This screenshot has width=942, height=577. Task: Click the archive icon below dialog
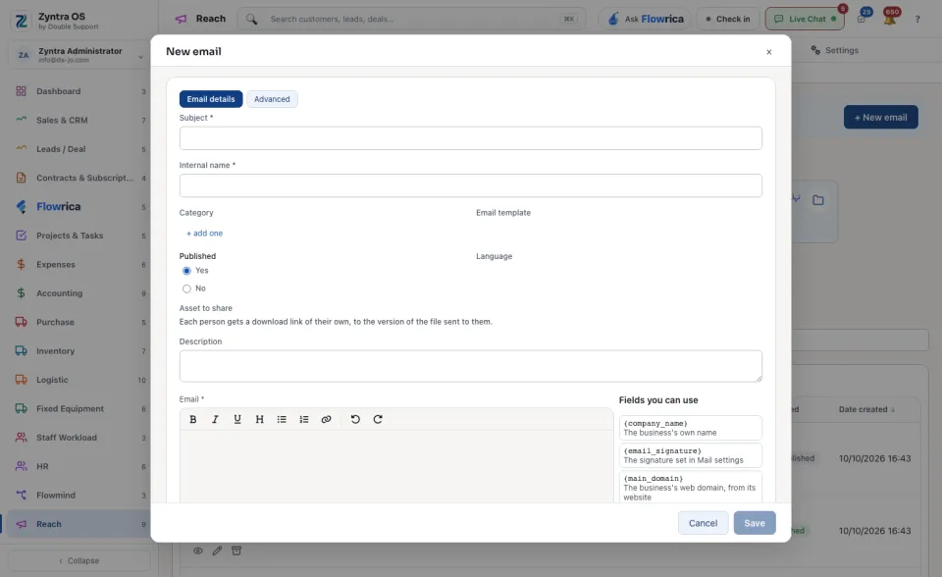236,551
